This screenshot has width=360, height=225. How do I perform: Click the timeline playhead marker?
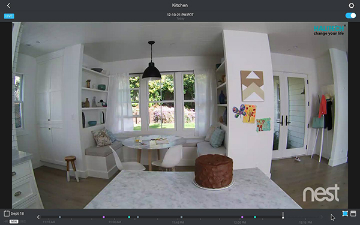point(283,215)
